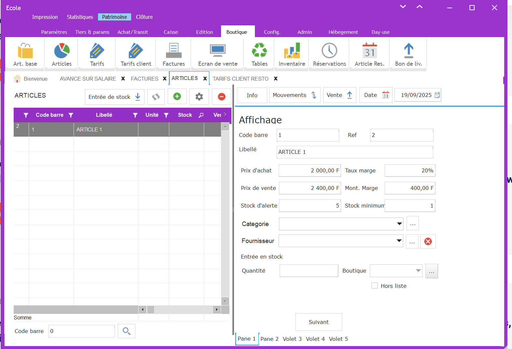Click the Quantité input field

pos(309,271)
